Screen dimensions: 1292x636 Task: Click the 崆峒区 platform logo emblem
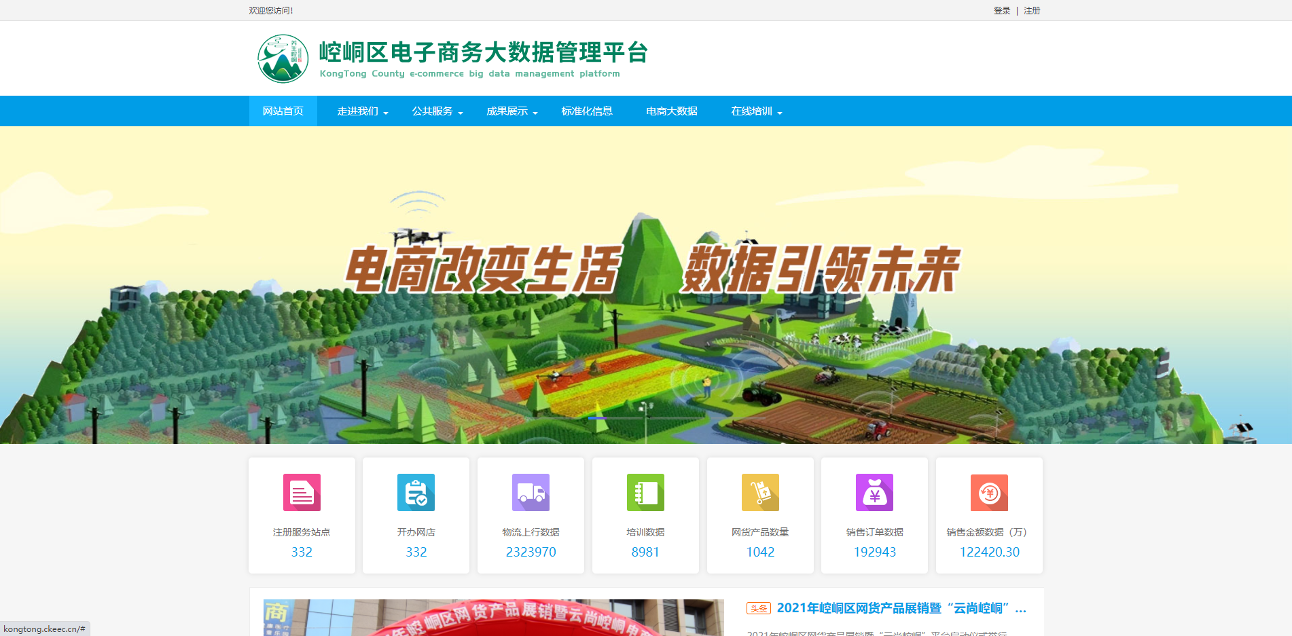click(x=283, y=58)
